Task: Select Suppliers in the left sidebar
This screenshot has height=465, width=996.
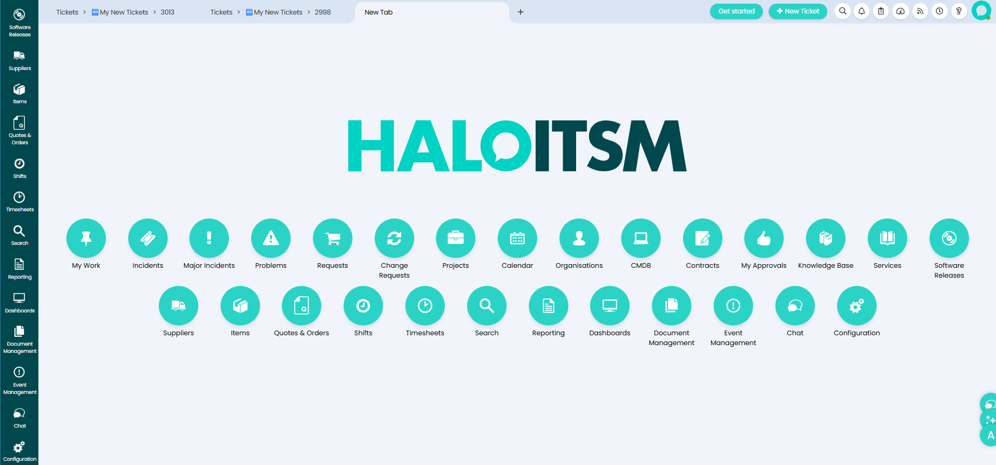Action: coord(19,61)
